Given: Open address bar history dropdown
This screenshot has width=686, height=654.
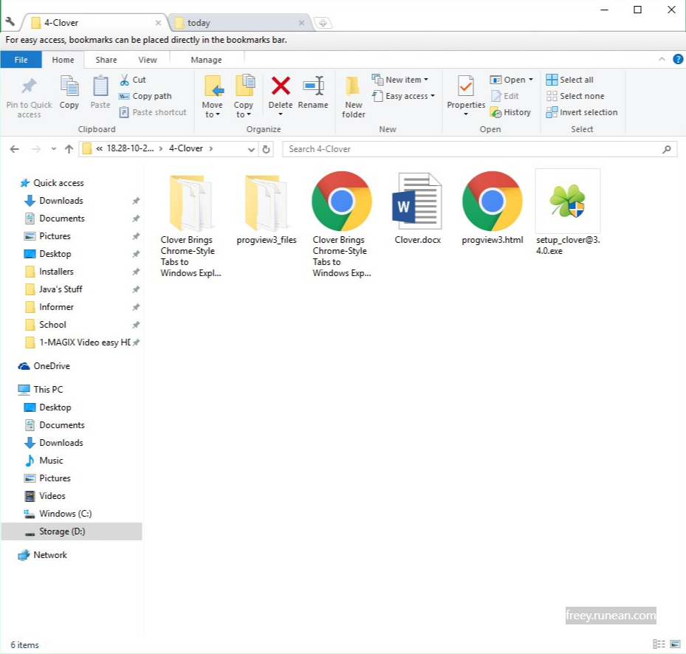Looking at the screenshot, I should (251, 149).
